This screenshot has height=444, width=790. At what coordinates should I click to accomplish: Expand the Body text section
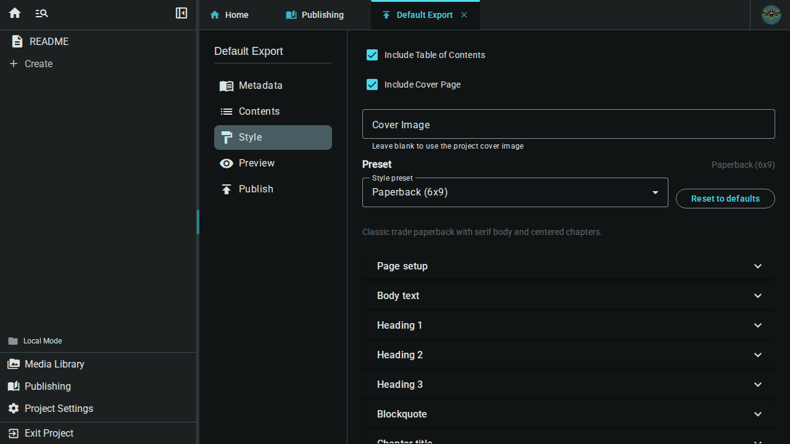click(568, 296)
